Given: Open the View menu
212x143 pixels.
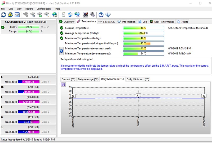Looking at the screenshot, I should pyautogui.click(x=19, y=9).
